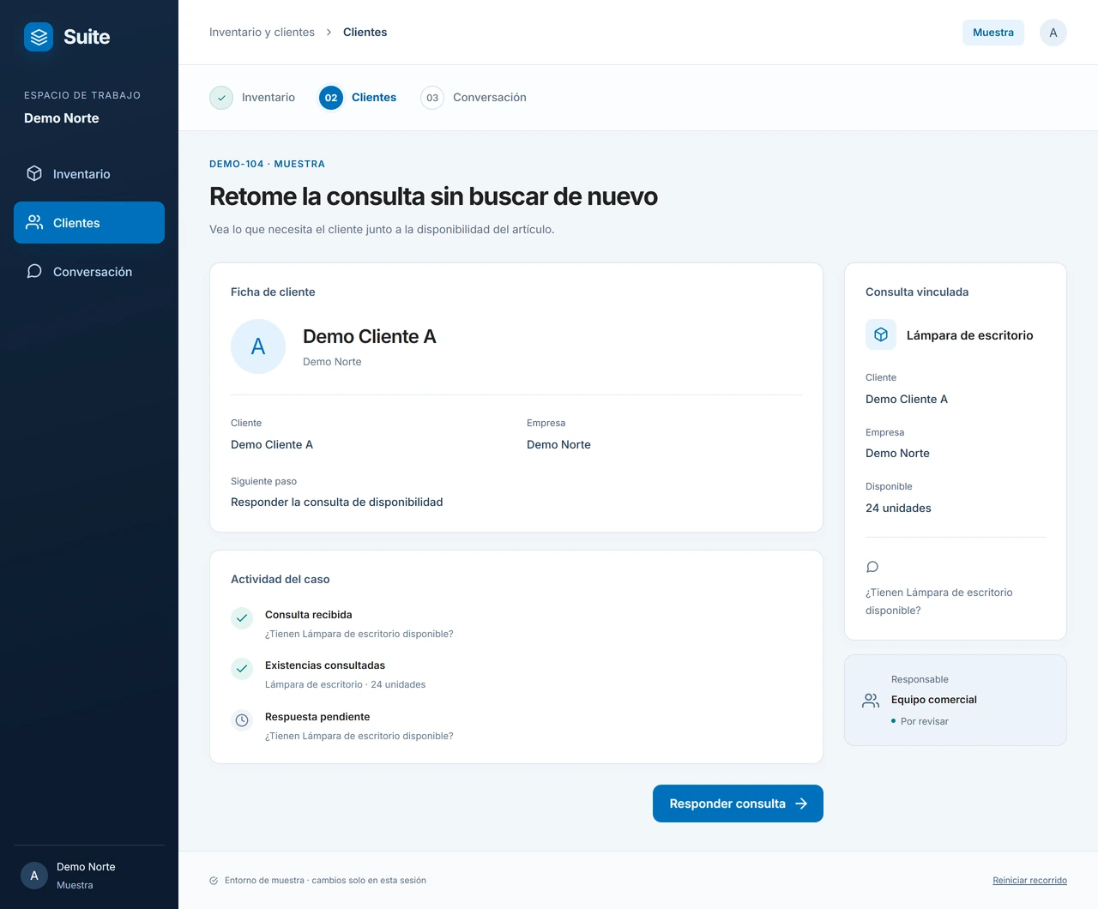The width and height of the screenshot is (1098, 909).
Task: Click the Muestra badge button
Action: (993, 33)
